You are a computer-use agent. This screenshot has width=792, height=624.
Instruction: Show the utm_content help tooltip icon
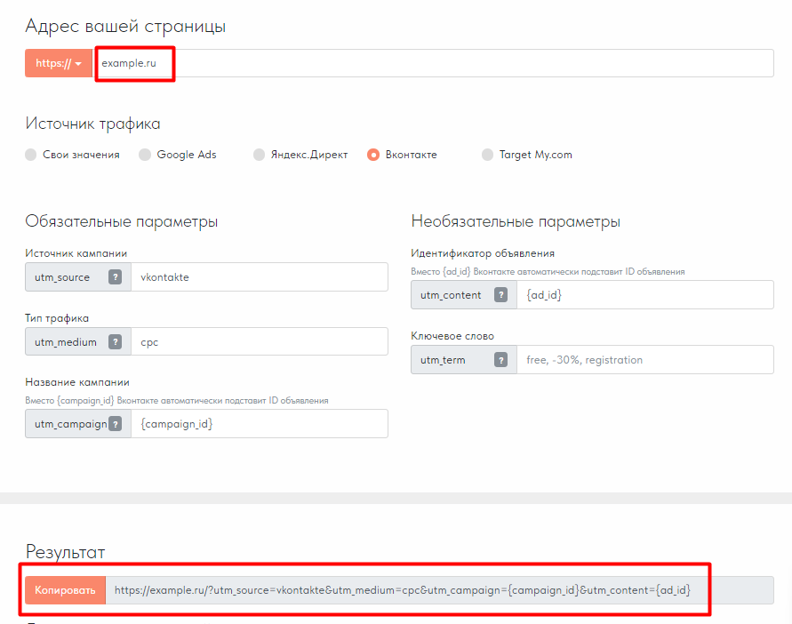[x=500, y=295]
